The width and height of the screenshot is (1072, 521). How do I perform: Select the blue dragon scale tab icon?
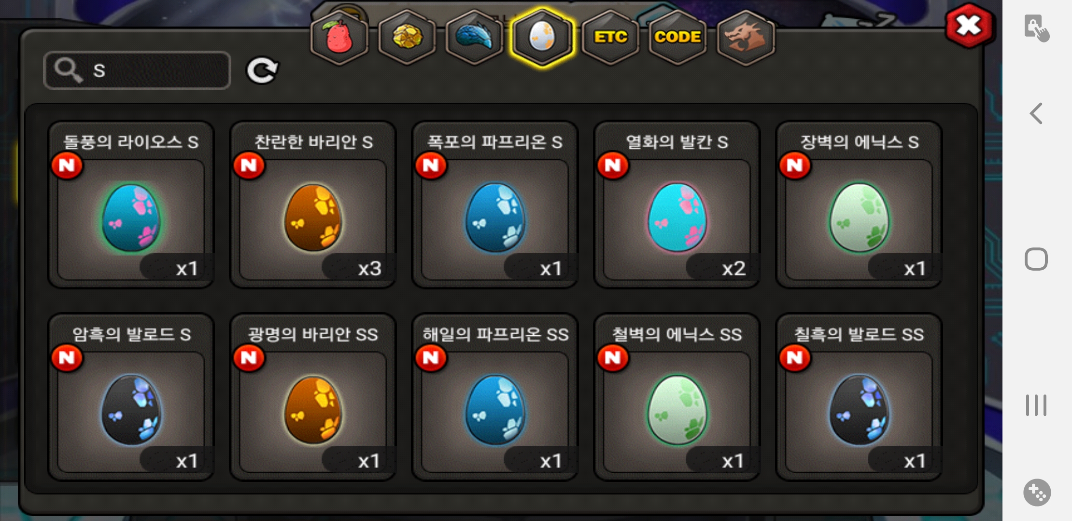[x=475, y=38]
